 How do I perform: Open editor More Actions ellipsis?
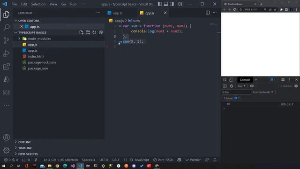215,13
